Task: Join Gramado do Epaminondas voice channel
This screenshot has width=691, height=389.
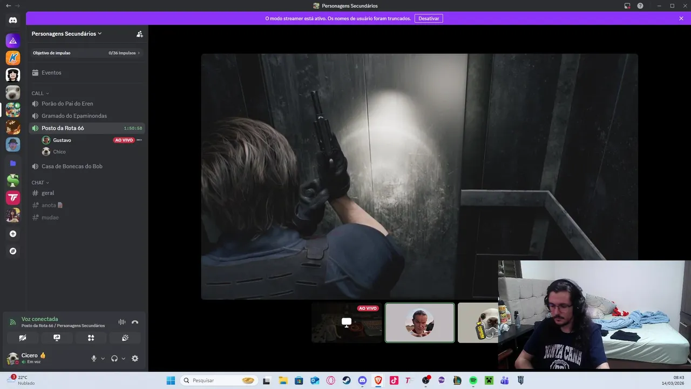Action: (87, 116)
